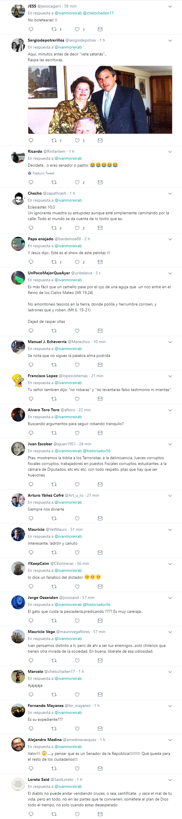Like Ricardo's tweet about senador o pastor

77,182
